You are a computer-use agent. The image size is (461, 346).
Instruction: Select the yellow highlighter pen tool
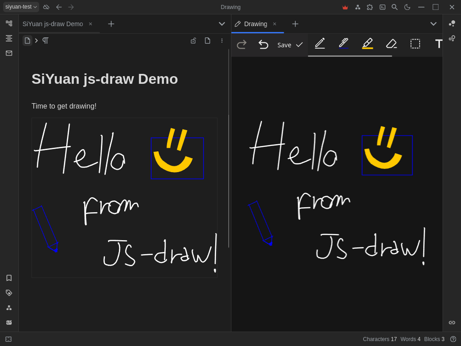(367, 44)
